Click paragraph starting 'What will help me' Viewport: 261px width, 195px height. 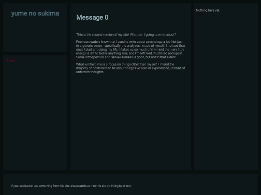(x=130, y=68)
